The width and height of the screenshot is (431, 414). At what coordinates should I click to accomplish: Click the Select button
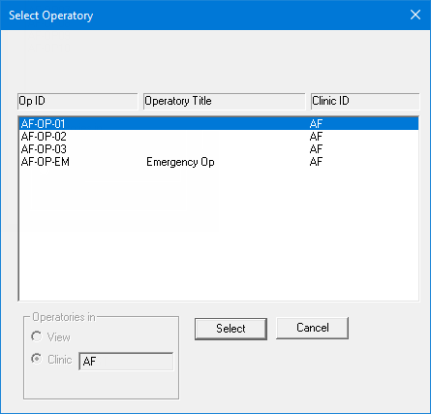(231, 329)
